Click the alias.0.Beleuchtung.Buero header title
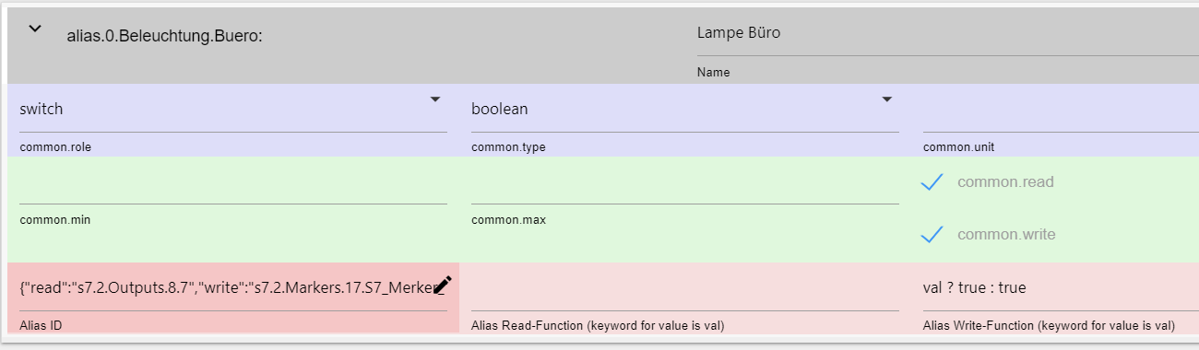The image size is (1199, 350). tap(164, 37)
